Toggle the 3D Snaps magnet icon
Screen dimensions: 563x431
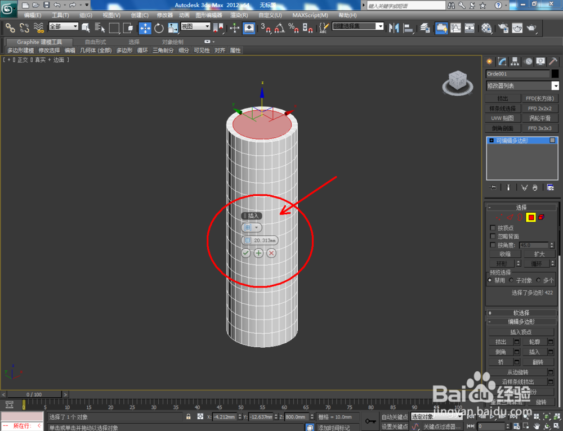click(x=266, y=28)
